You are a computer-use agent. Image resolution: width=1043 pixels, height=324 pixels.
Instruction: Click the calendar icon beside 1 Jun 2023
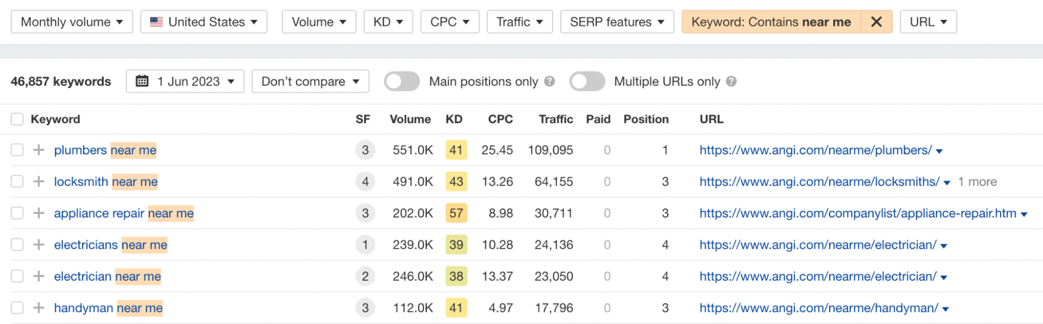point(142,81)
